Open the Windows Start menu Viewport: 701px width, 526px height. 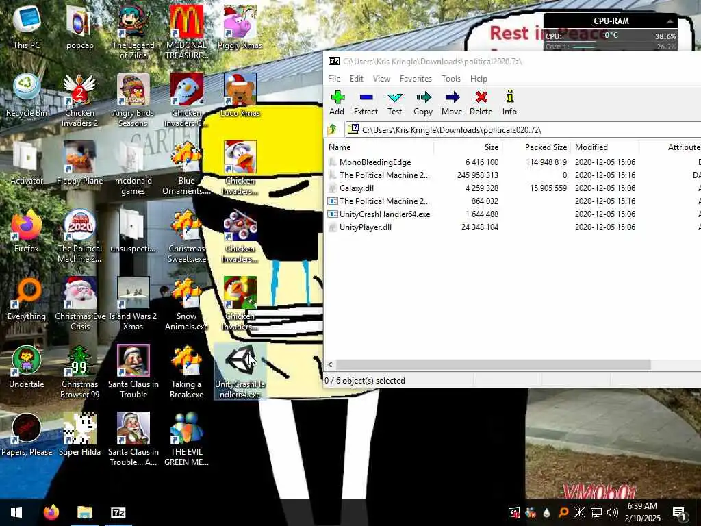16,512
